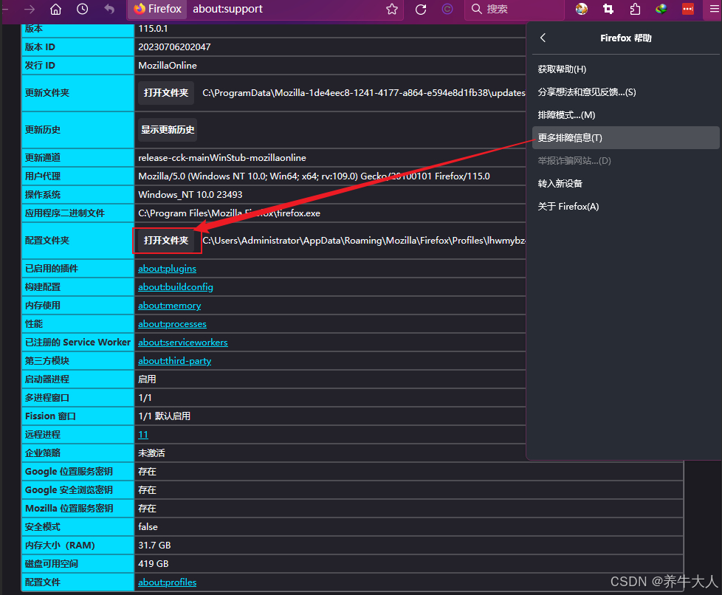Open the about:plugins link

click(167, 269)
